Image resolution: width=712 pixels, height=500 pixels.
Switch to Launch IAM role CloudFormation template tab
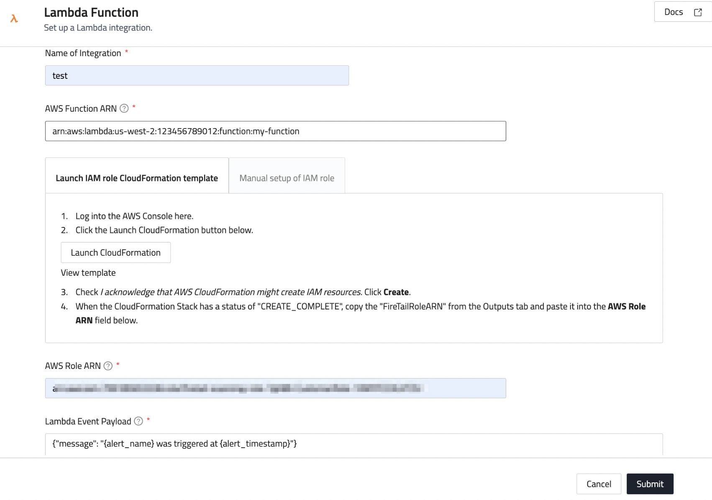tap(137, 178)
